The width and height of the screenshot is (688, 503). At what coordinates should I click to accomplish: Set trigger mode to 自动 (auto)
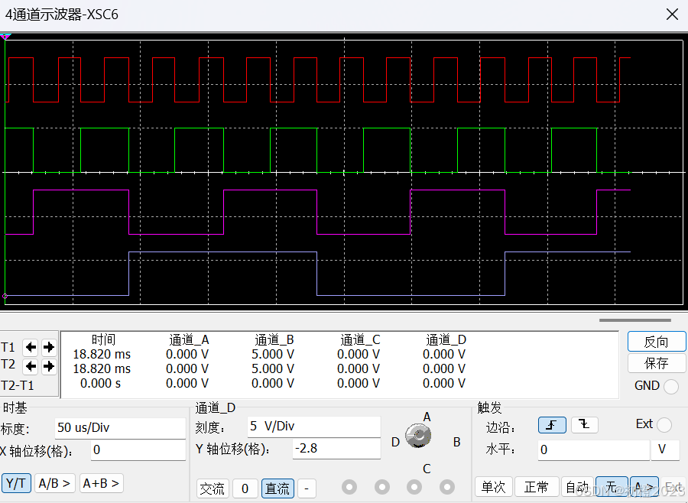(x=576, y=487)
